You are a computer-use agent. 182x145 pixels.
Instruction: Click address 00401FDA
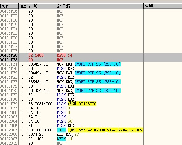9,29
